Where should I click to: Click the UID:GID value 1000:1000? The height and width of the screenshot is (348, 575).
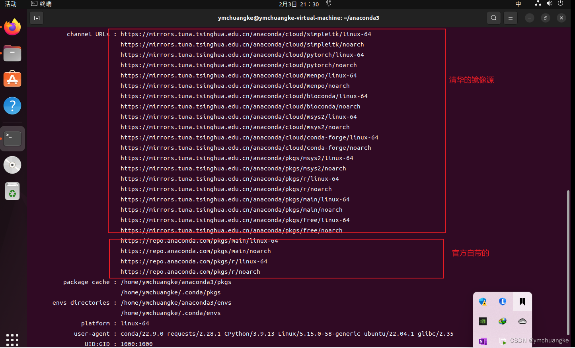[x=136, y=344]
